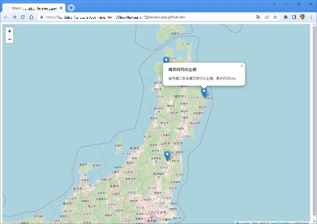Click the popup description about 高さ約30cm
The image size is (317, 224).
tap(203, 78)
